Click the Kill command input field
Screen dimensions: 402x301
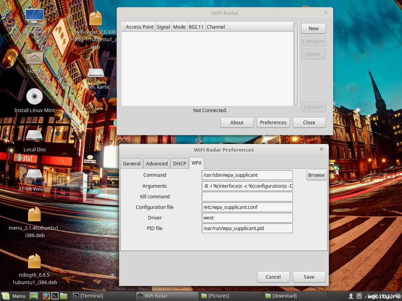(247, 196)
